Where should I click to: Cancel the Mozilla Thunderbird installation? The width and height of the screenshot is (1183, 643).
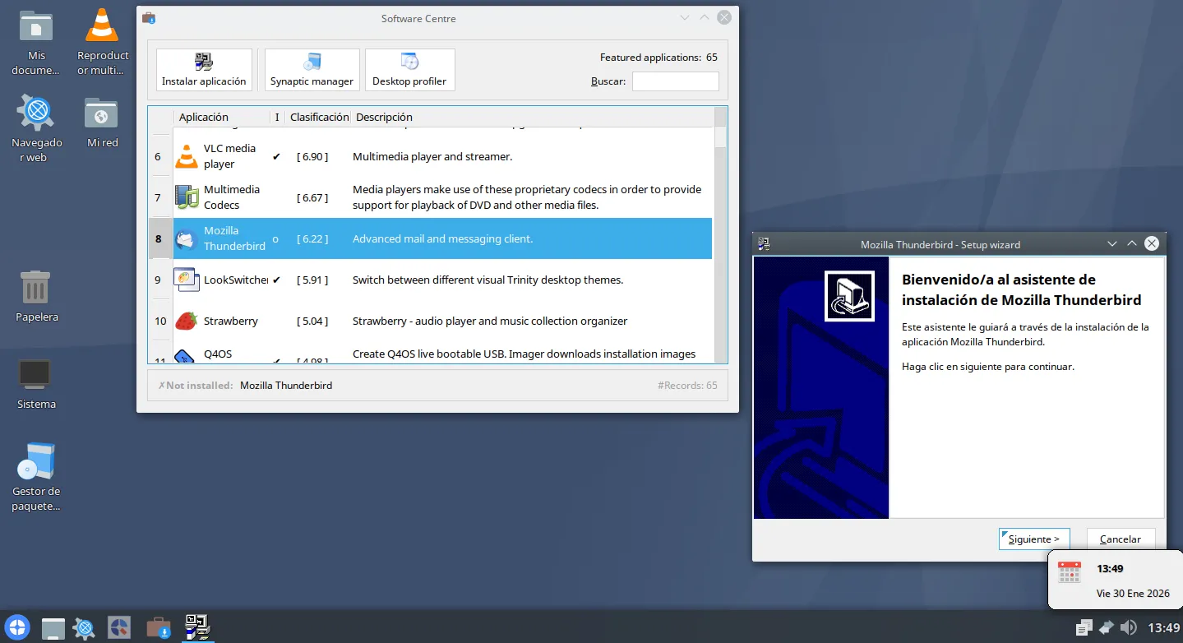pyautogui.click(x=1121, y=539)
